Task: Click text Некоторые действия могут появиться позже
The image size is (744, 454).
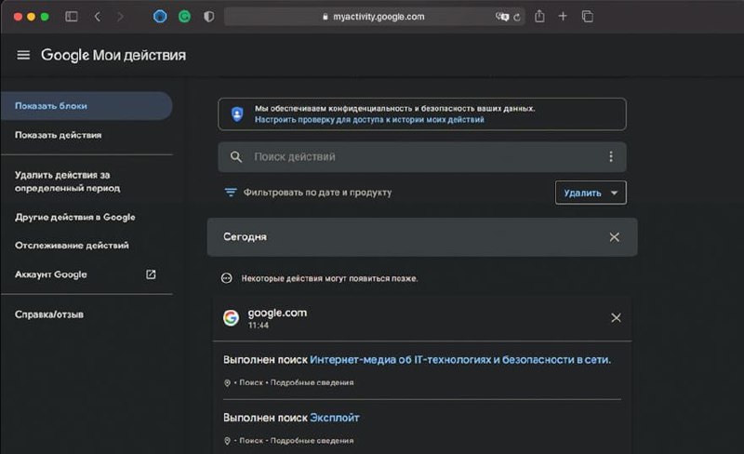Action: coord(329,278)
